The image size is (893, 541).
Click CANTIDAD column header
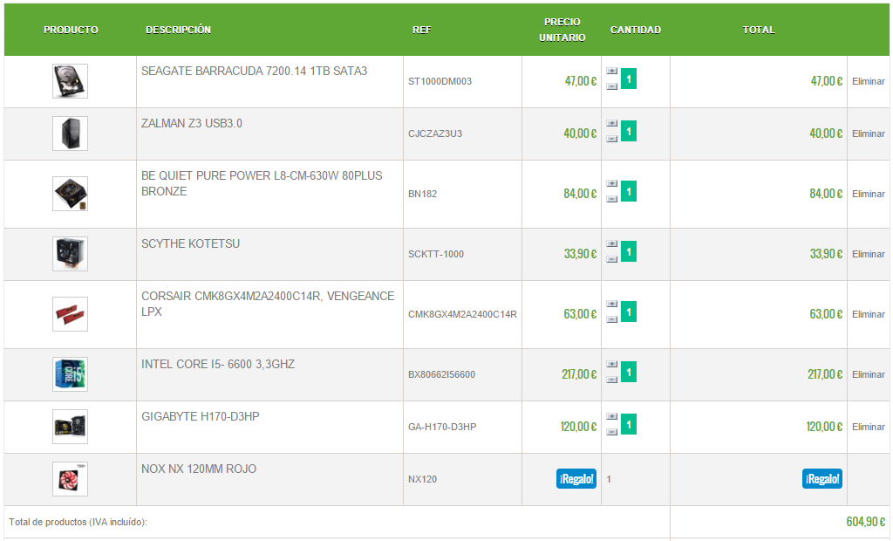click(x=636, y=30)
